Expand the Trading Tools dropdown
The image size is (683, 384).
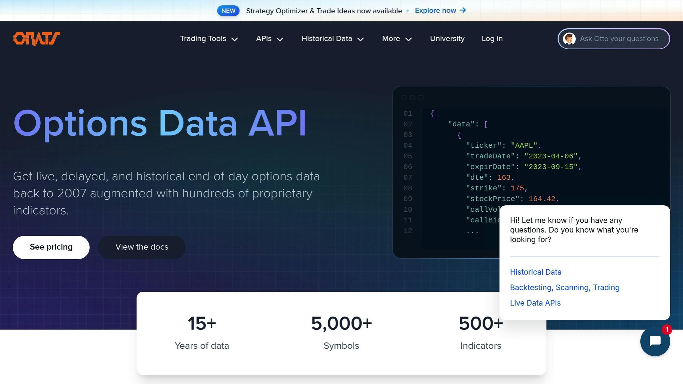[x=209, y=39]
